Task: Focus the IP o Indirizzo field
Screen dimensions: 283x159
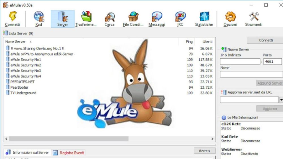Action: pos(240,62)
